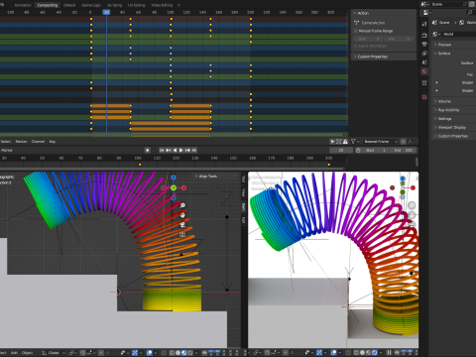Click the blue current frame marker handle

(x=106, y=12)
